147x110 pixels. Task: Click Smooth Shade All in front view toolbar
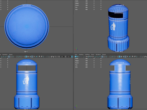coord(26,57)
